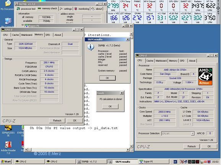221x165 pixels.
Task: Click OK in S&M results dialog
Action: 107,78
